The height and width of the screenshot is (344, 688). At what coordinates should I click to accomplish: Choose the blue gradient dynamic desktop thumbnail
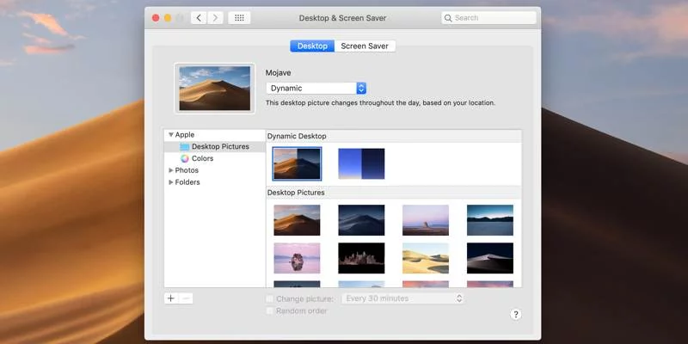(x=361, y=163)
